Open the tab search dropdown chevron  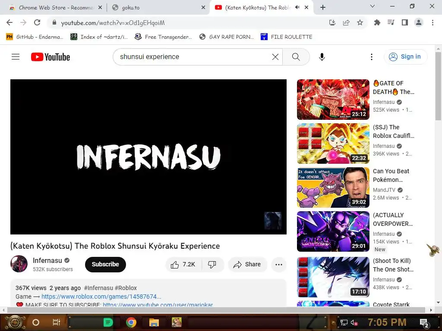[x=373, y=6]
